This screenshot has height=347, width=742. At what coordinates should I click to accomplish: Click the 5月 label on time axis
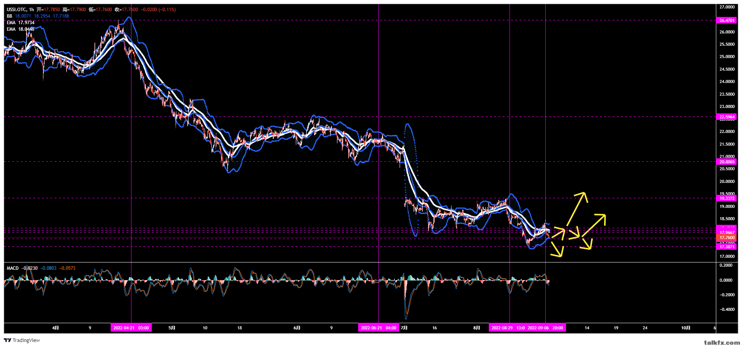[x=172, y=328]
